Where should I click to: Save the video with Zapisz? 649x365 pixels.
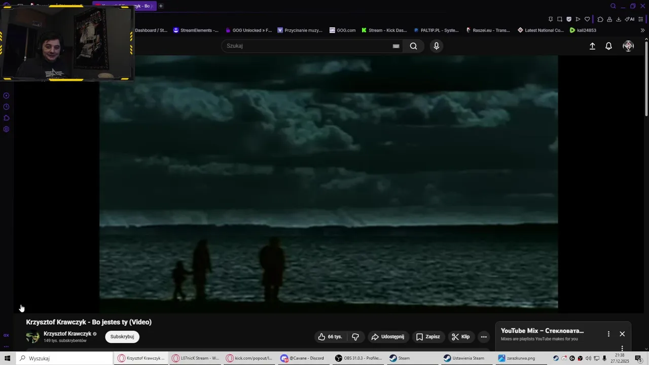(x=428, y=337)
